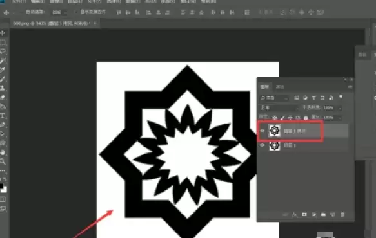The height and width of the screenshot is (238, 376).
Task: Toggle lock position icon
Action: tap(290, 118)
